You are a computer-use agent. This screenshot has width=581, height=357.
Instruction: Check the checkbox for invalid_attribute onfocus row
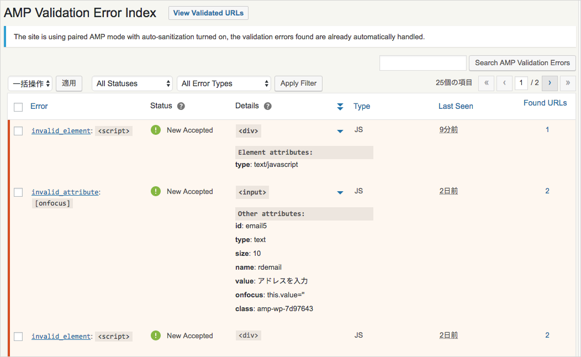coord(18,192)
